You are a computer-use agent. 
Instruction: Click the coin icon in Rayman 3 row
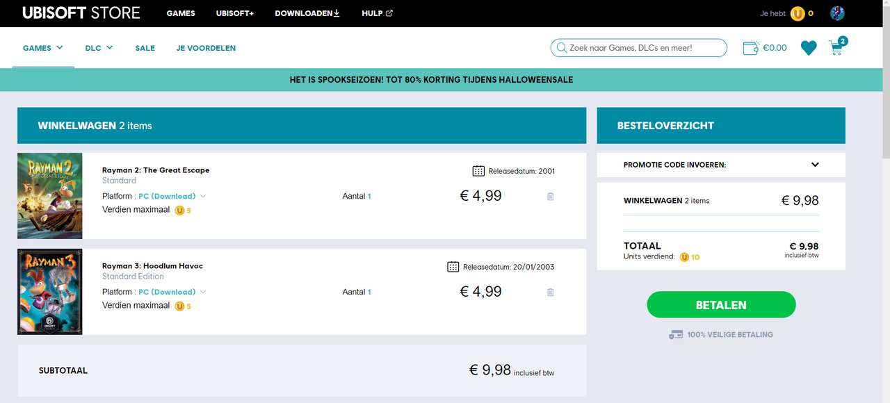tap(179, 306)
